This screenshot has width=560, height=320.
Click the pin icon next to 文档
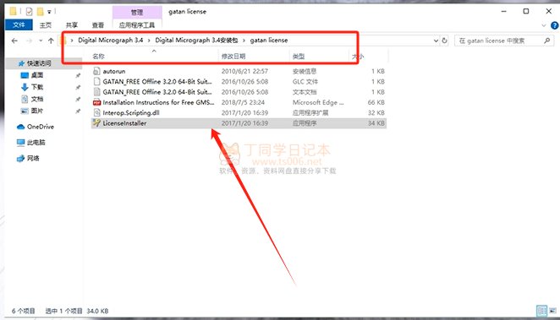point(78,100)
